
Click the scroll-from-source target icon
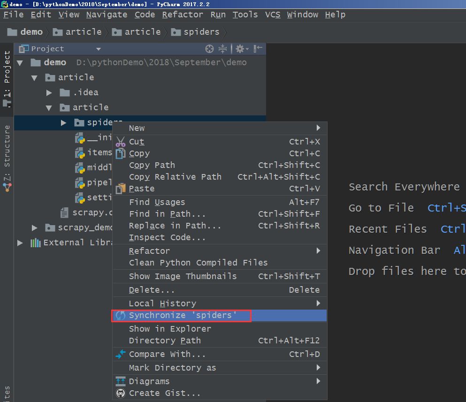pos(209,49)
